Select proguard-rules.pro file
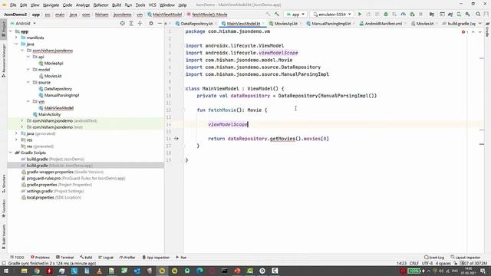 [x=44, y=179]
